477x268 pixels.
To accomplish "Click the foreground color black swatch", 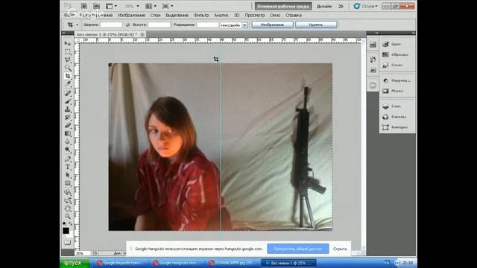I will pyautogui.click(x=66, y=231).
